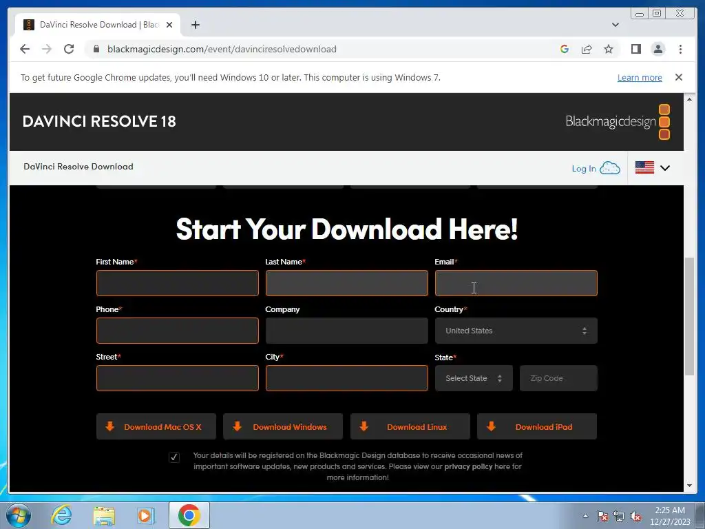
Task: Open Windows Explorer from taskbar
Action: coord(104,515)
